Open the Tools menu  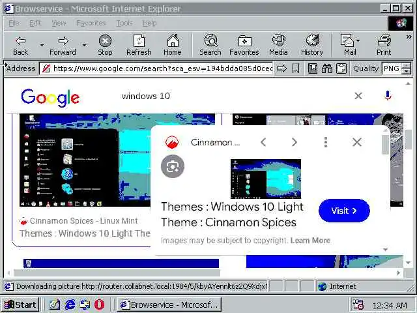coord(124,23)
